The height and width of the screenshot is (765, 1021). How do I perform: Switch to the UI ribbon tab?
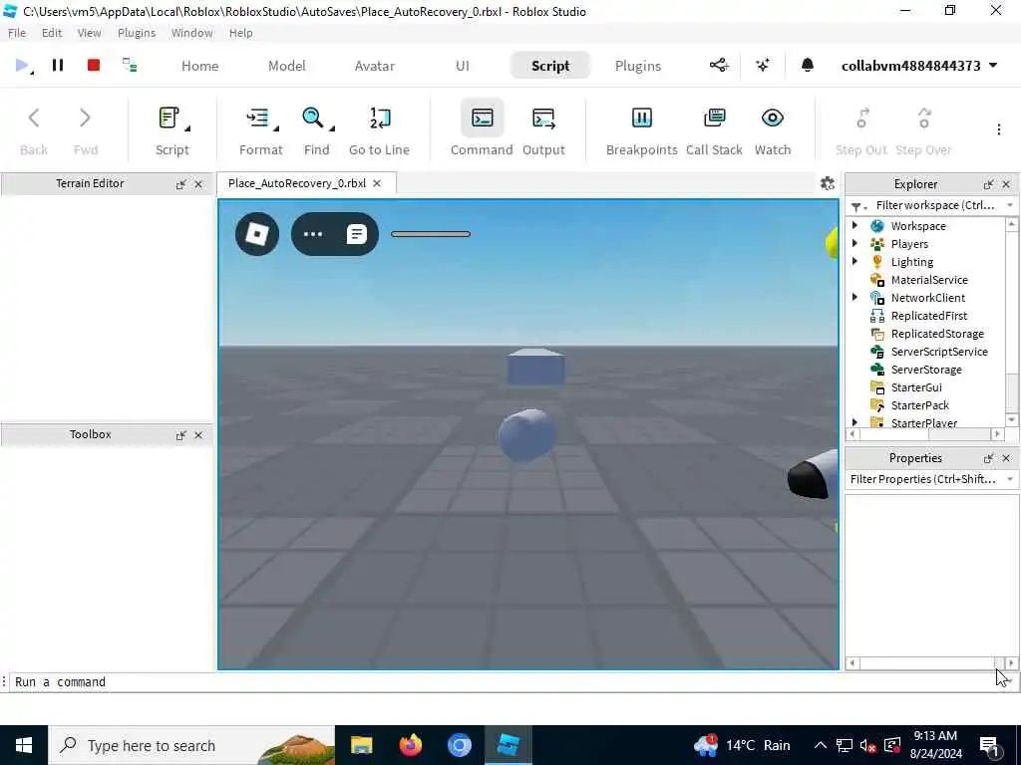click(x=463, y=66)
